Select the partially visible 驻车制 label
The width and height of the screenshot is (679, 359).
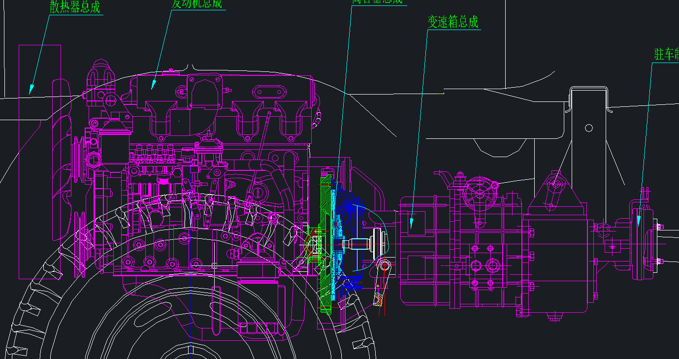(666, 54)
